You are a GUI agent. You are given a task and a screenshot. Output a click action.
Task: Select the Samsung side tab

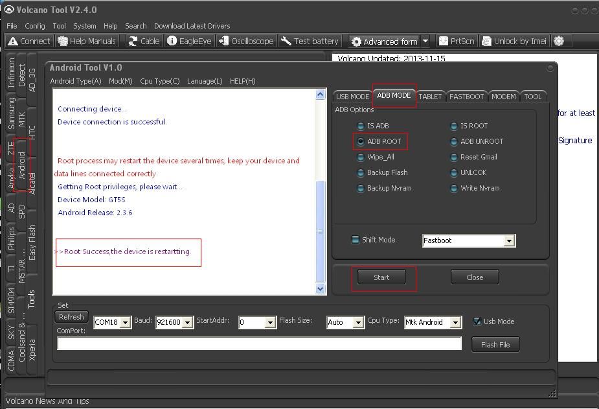point(12,113)
